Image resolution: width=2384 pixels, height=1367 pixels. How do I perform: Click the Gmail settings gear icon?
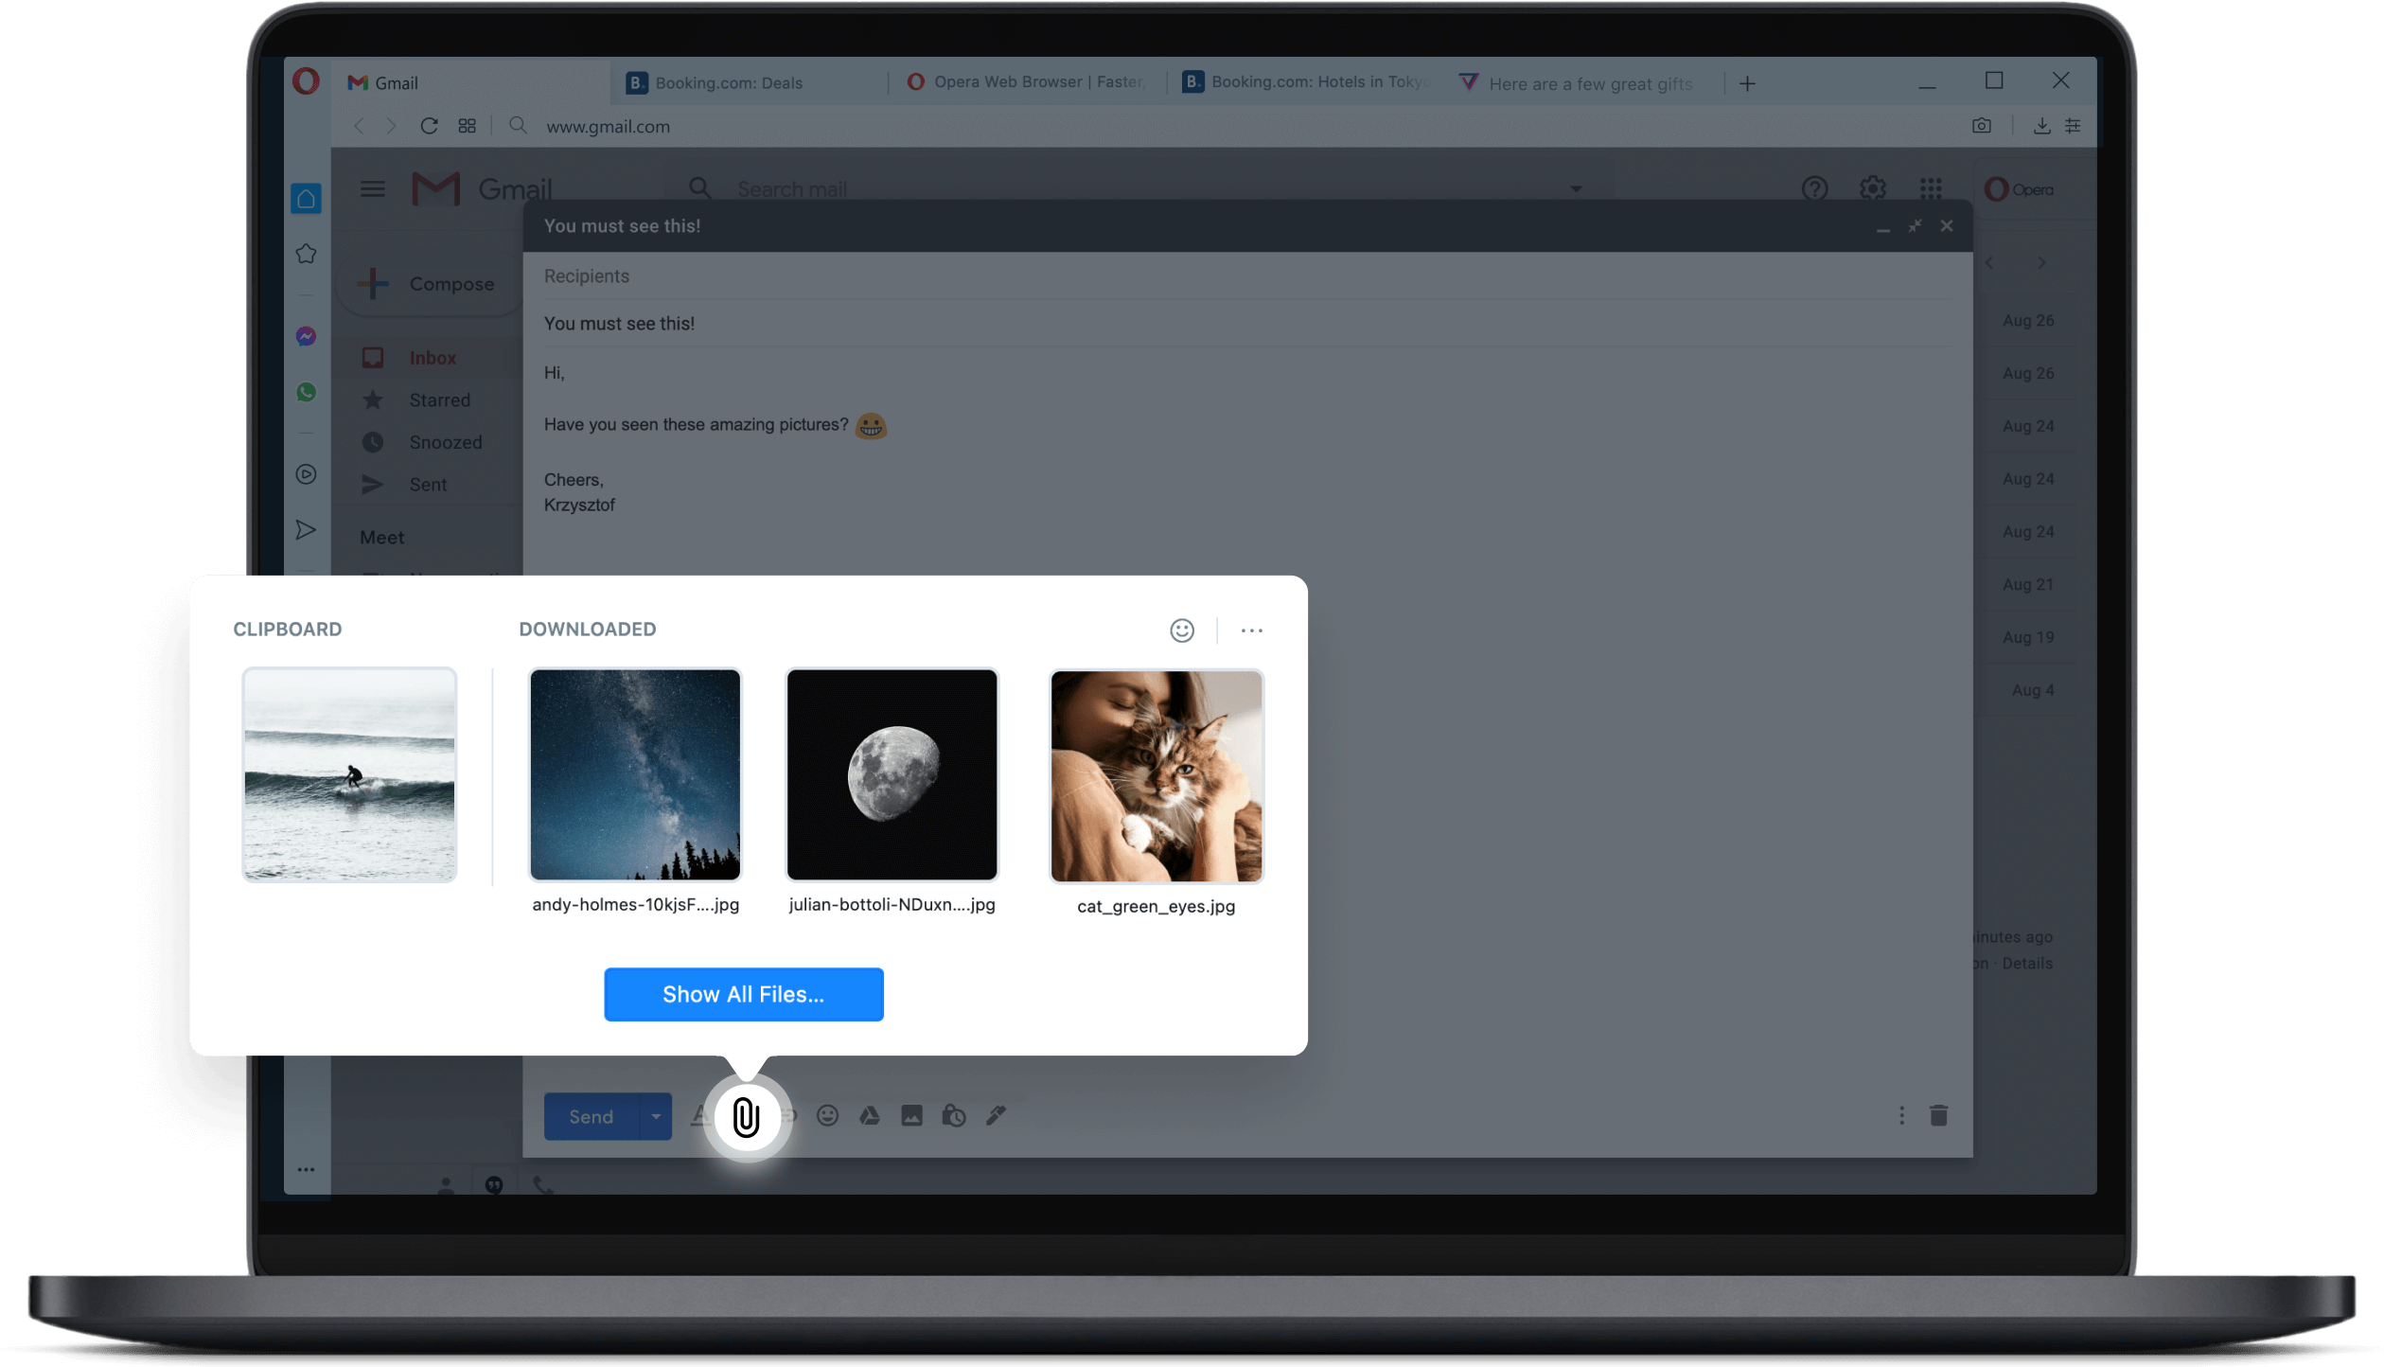[1873, 186]
